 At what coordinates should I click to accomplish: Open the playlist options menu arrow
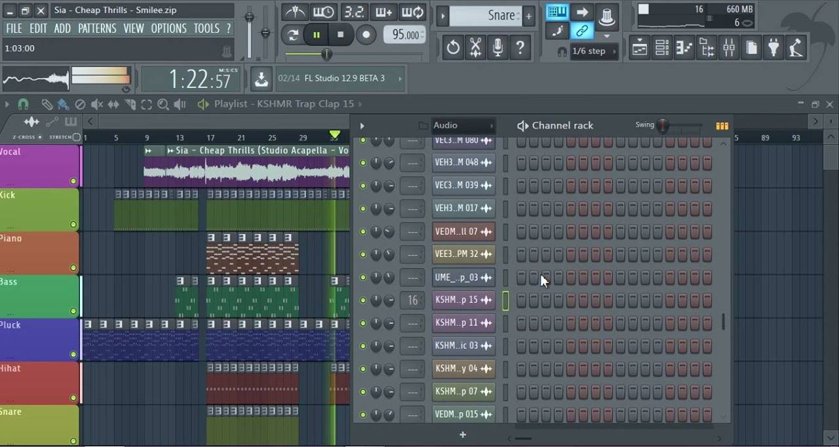click(7, 104)
